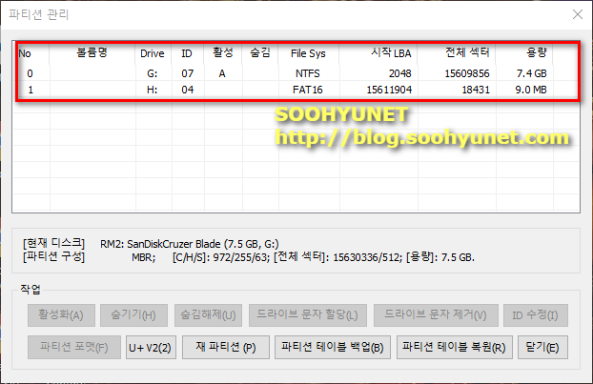Select the H: drive cell

[153, 90]
